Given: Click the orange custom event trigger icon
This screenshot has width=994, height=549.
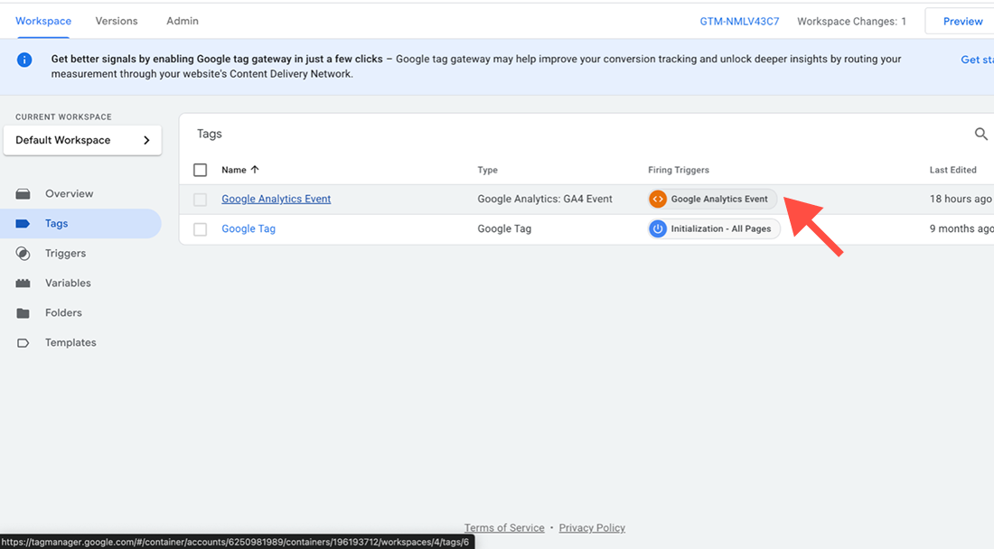Looking at the screenshot, I should click(657, 199).
